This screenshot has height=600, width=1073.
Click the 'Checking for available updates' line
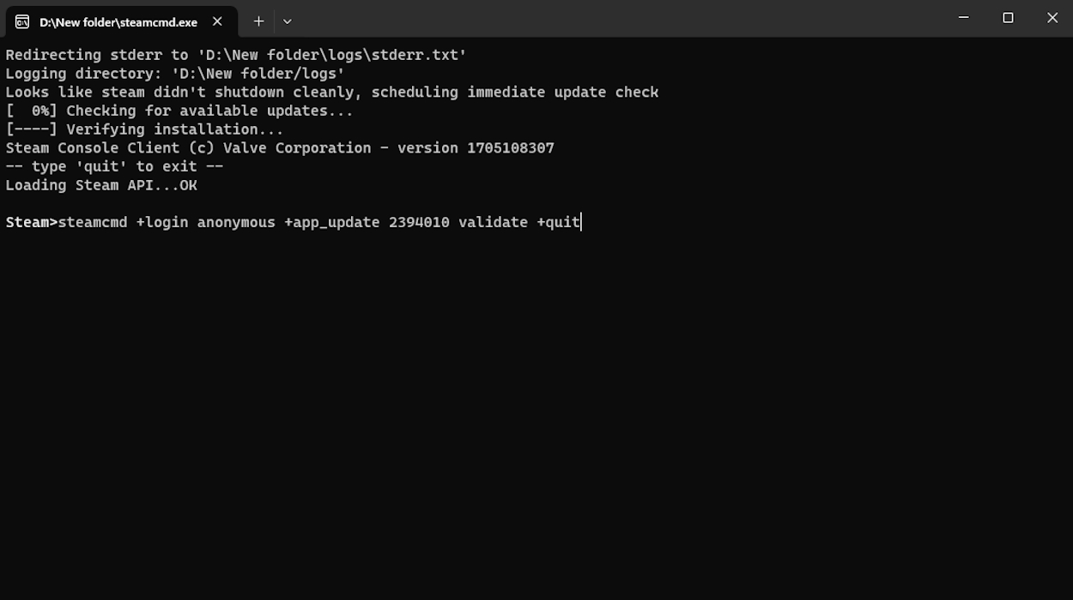click(x=179, y=111)
